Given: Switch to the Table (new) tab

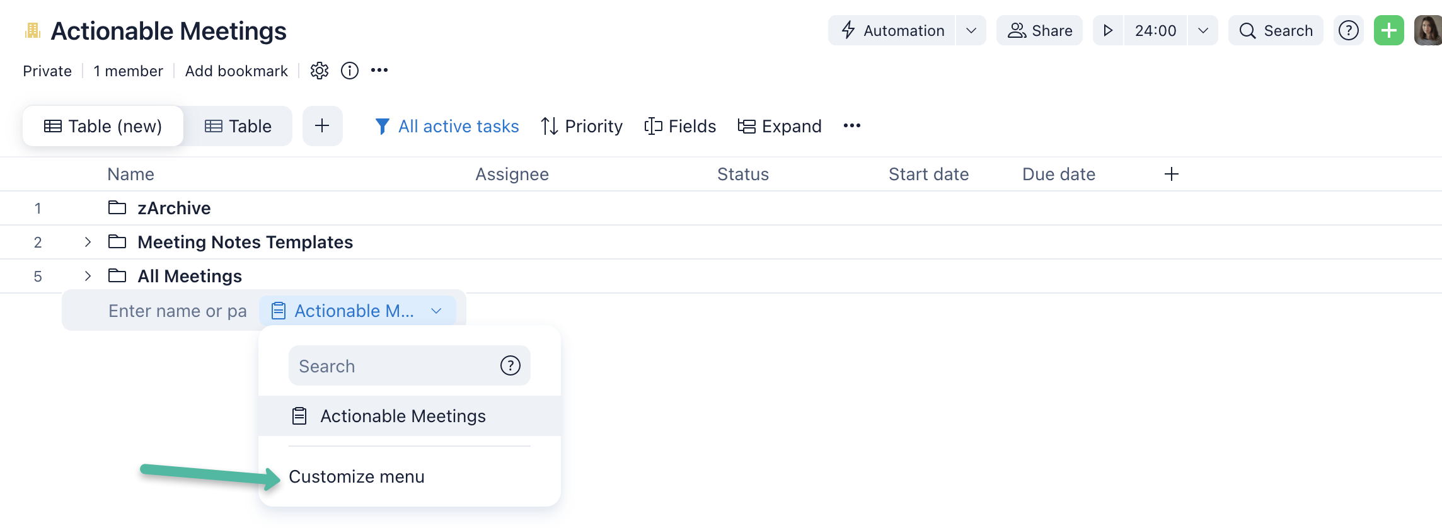Looking at the screenshot, I should (x=103, y=126).
